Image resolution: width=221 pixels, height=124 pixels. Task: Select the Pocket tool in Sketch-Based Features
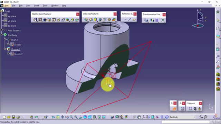tap(40, 20)
